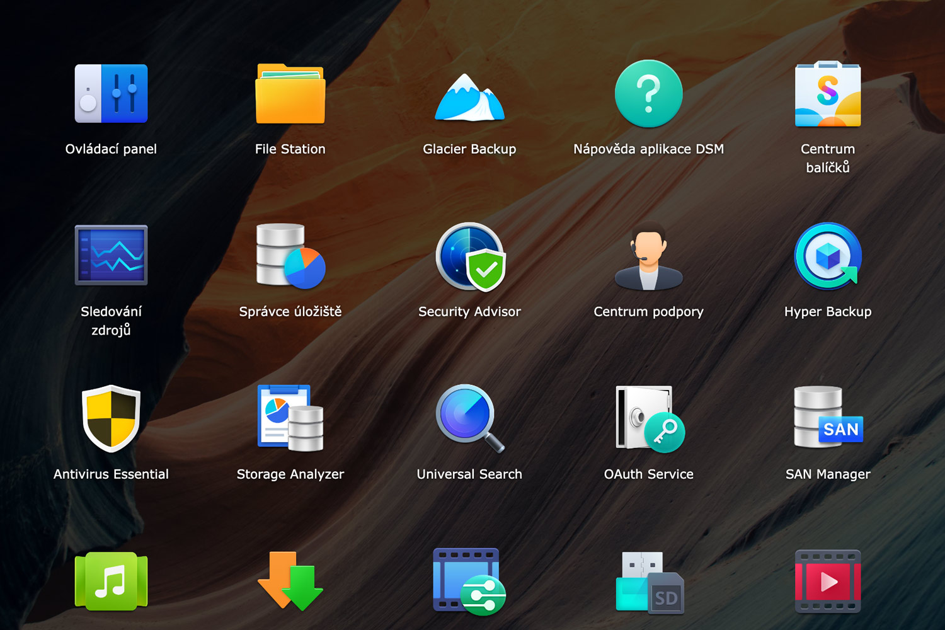Open the green music note app
The height and width of the screenshot is (630, 945).
[x=111, y=581]
